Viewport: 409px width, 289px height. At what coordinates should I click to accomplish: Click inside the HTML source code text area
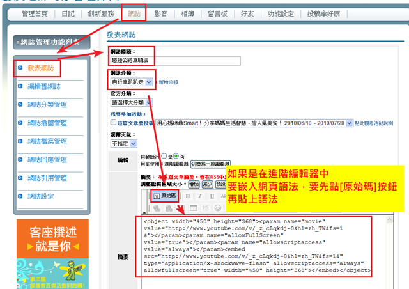coord(263,252)
